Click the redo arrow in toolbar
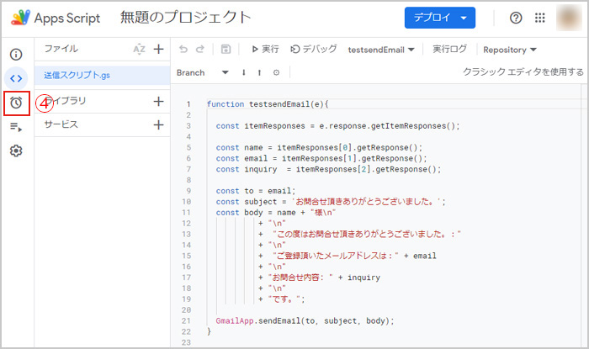 [200, 49]
